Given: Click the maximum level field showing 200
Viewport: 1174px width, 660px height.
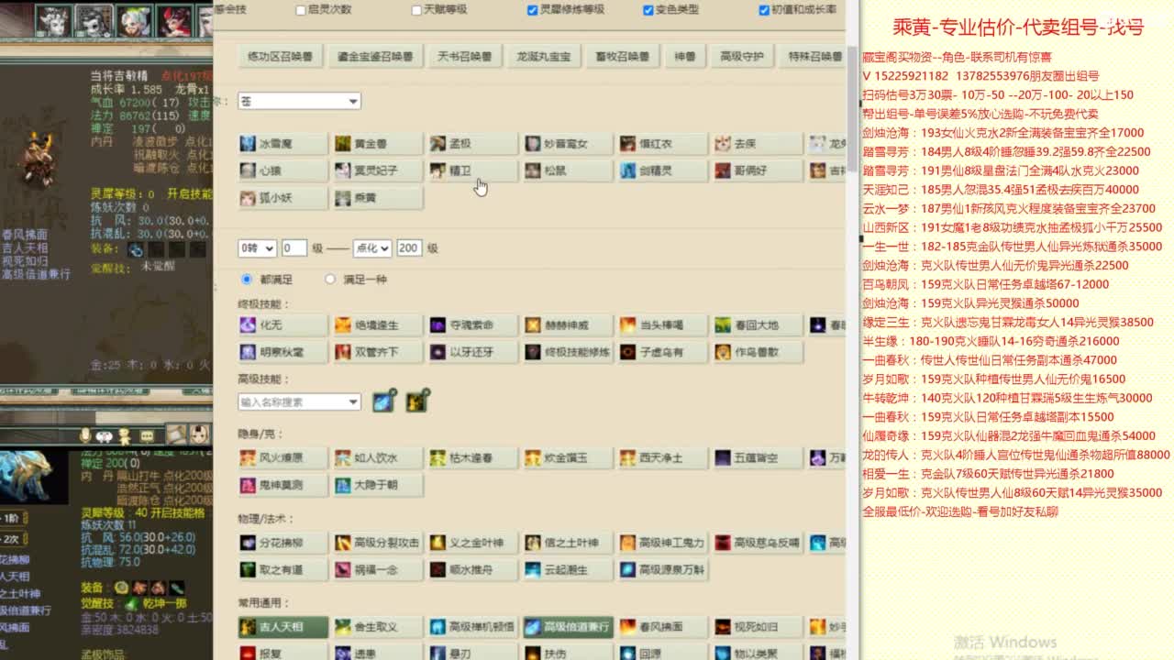Looking at the screenshot, I should pyautogui.click(x=409, y=247).
